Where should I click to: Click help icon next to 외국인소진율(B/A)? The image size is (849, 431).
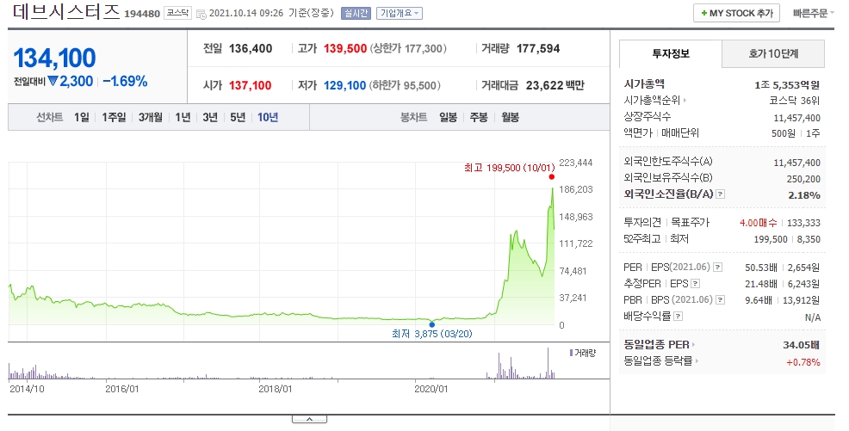tap(720, 194)
